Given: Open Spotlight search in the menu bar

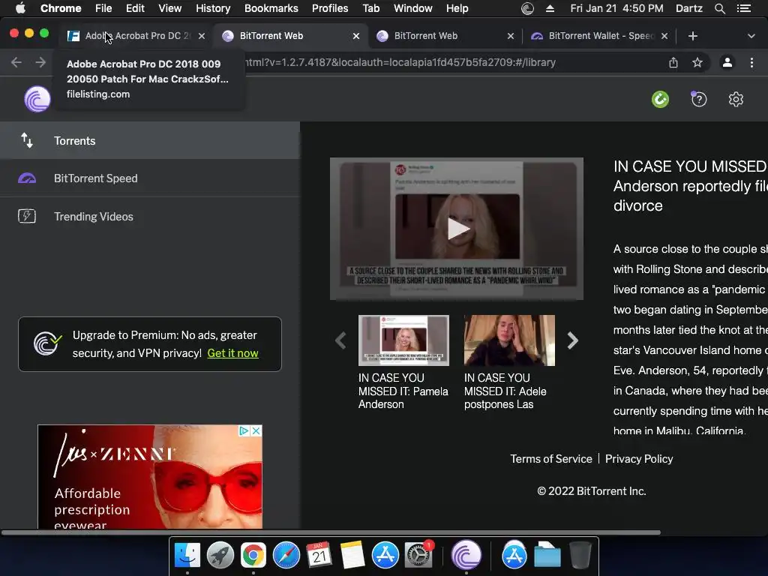Looking at the screenshot, I should click(719, 8).
